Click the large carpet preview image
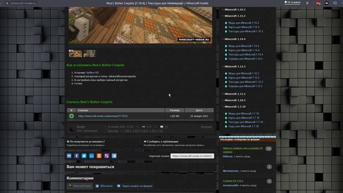The height and width of the screenshot is (193, 343). tap(140, 25)
